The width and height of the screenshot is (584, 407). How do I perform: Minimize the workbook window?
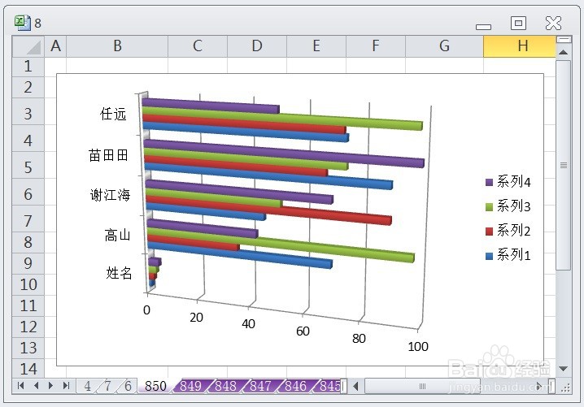point(483,27)
